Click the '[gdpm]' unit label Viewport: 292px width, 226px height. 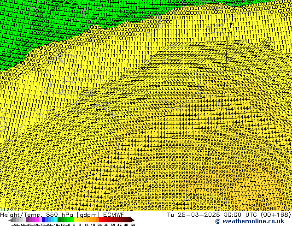coord(88,215)
